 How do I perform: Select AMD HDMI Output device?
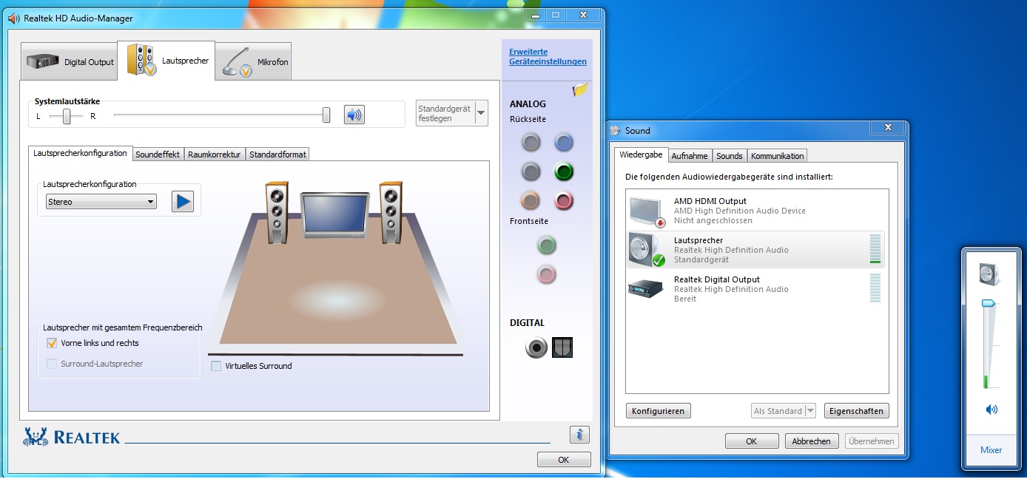coord(756,211)
